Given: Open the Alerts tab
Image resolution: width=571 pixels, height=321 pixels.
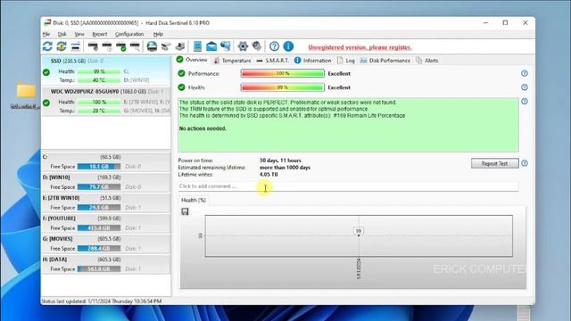Looking at the screenshot, I should click(x=427, y=61).
